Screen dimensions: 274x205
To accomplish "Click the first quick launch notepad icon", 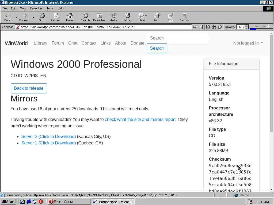I will (x=22, y=202).
